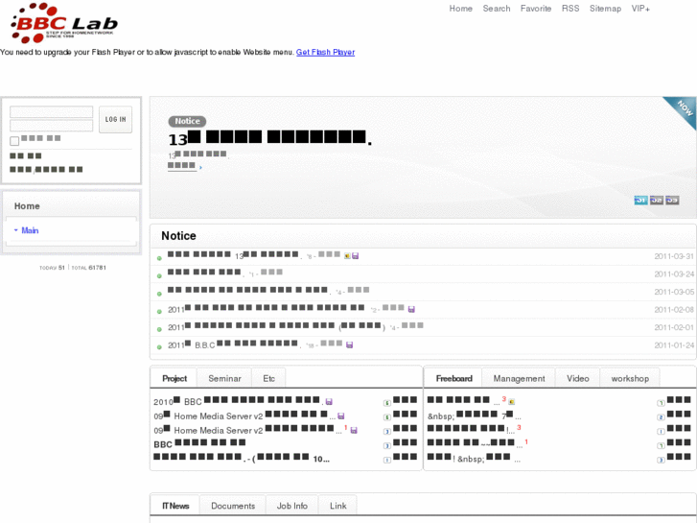
Task: Click disk icon on first 09 Home Media Server row
Action: click(341, 416)
